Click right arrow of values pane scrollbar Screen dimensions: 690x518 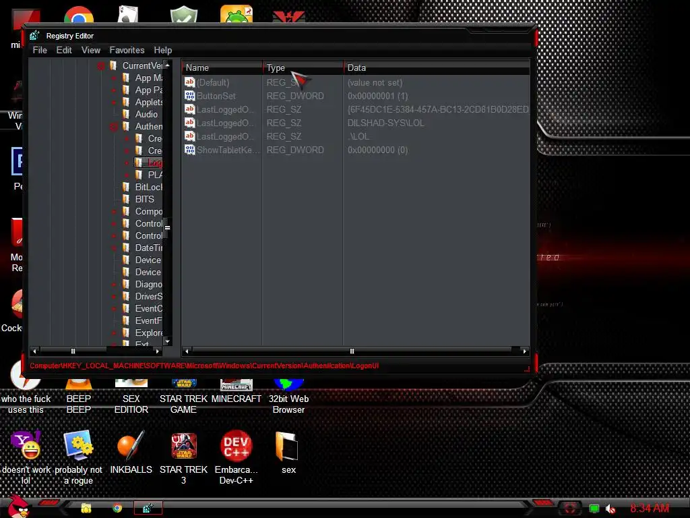524,351
